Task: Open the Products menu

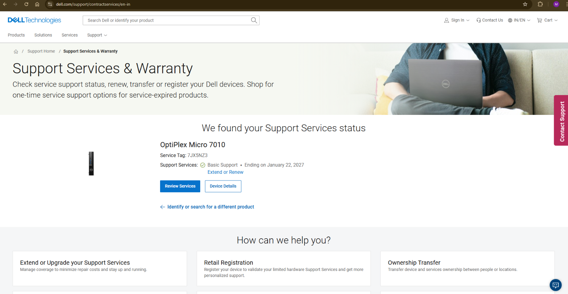Action: (16, 35)
